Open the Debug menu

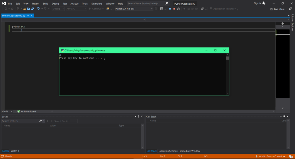pos(55,3)
